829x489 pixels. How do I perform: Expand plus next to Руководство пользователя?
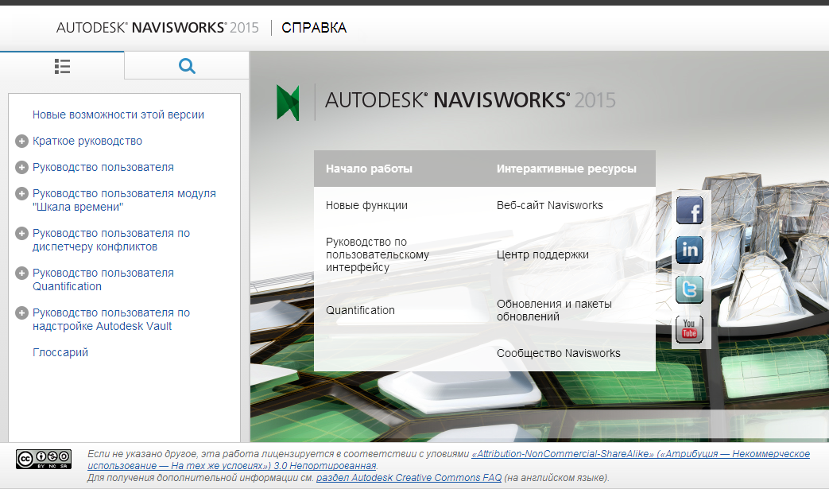coord(21,168)
